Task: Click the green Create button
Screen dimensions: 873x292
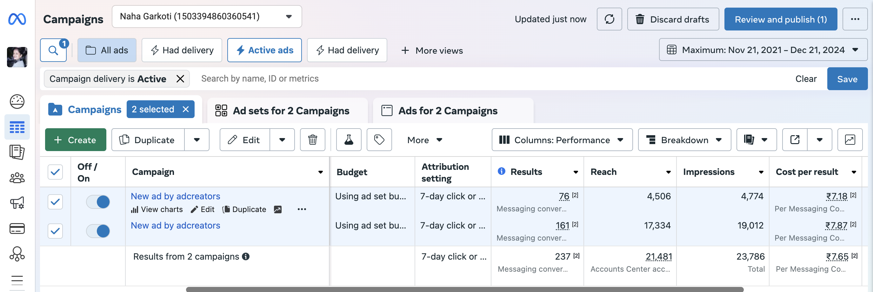Action: 75,140
